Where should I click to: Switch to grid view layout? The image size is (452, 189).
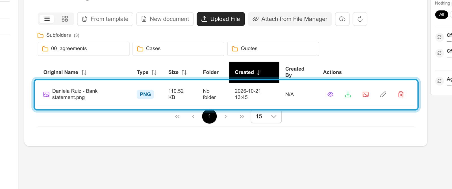click(x=65, y=19)
